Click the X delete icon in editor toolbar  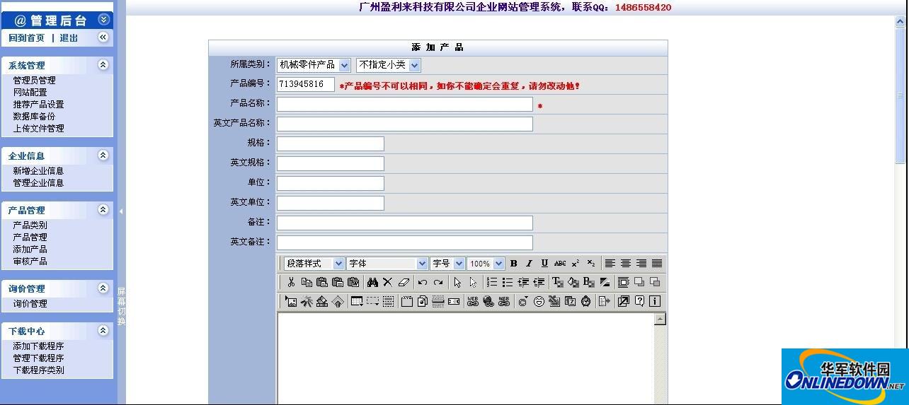387,282
